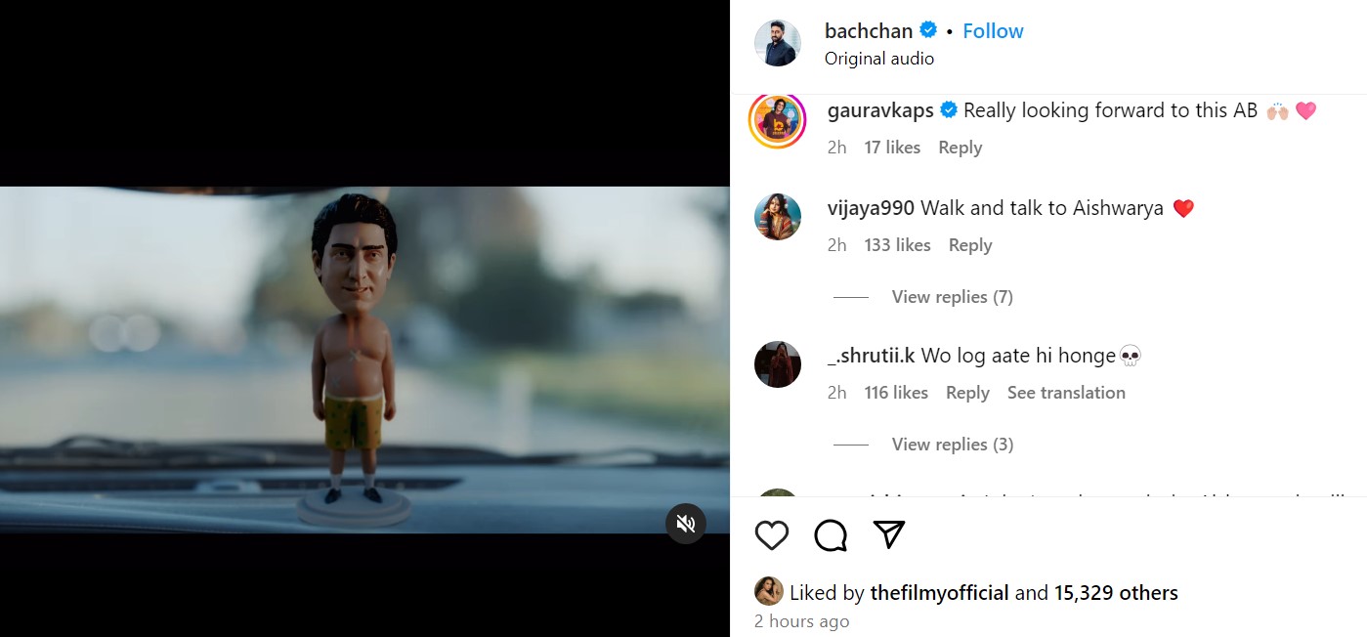Reply to _.shrutii.k comment
The height and width of the screenshot is (637, 1367).
(967, 393)
